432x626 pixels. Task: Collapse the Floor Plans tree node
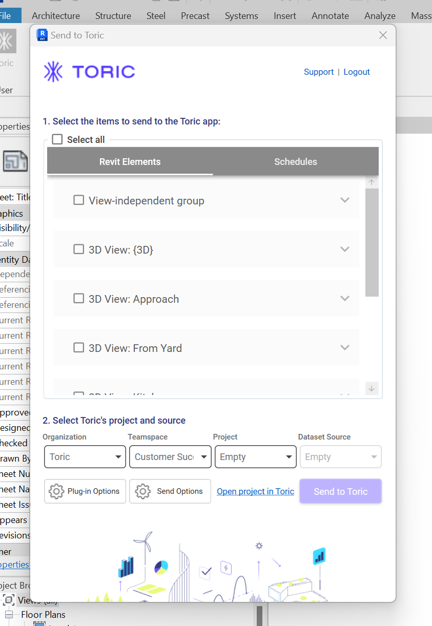click(x=9, y=614)
